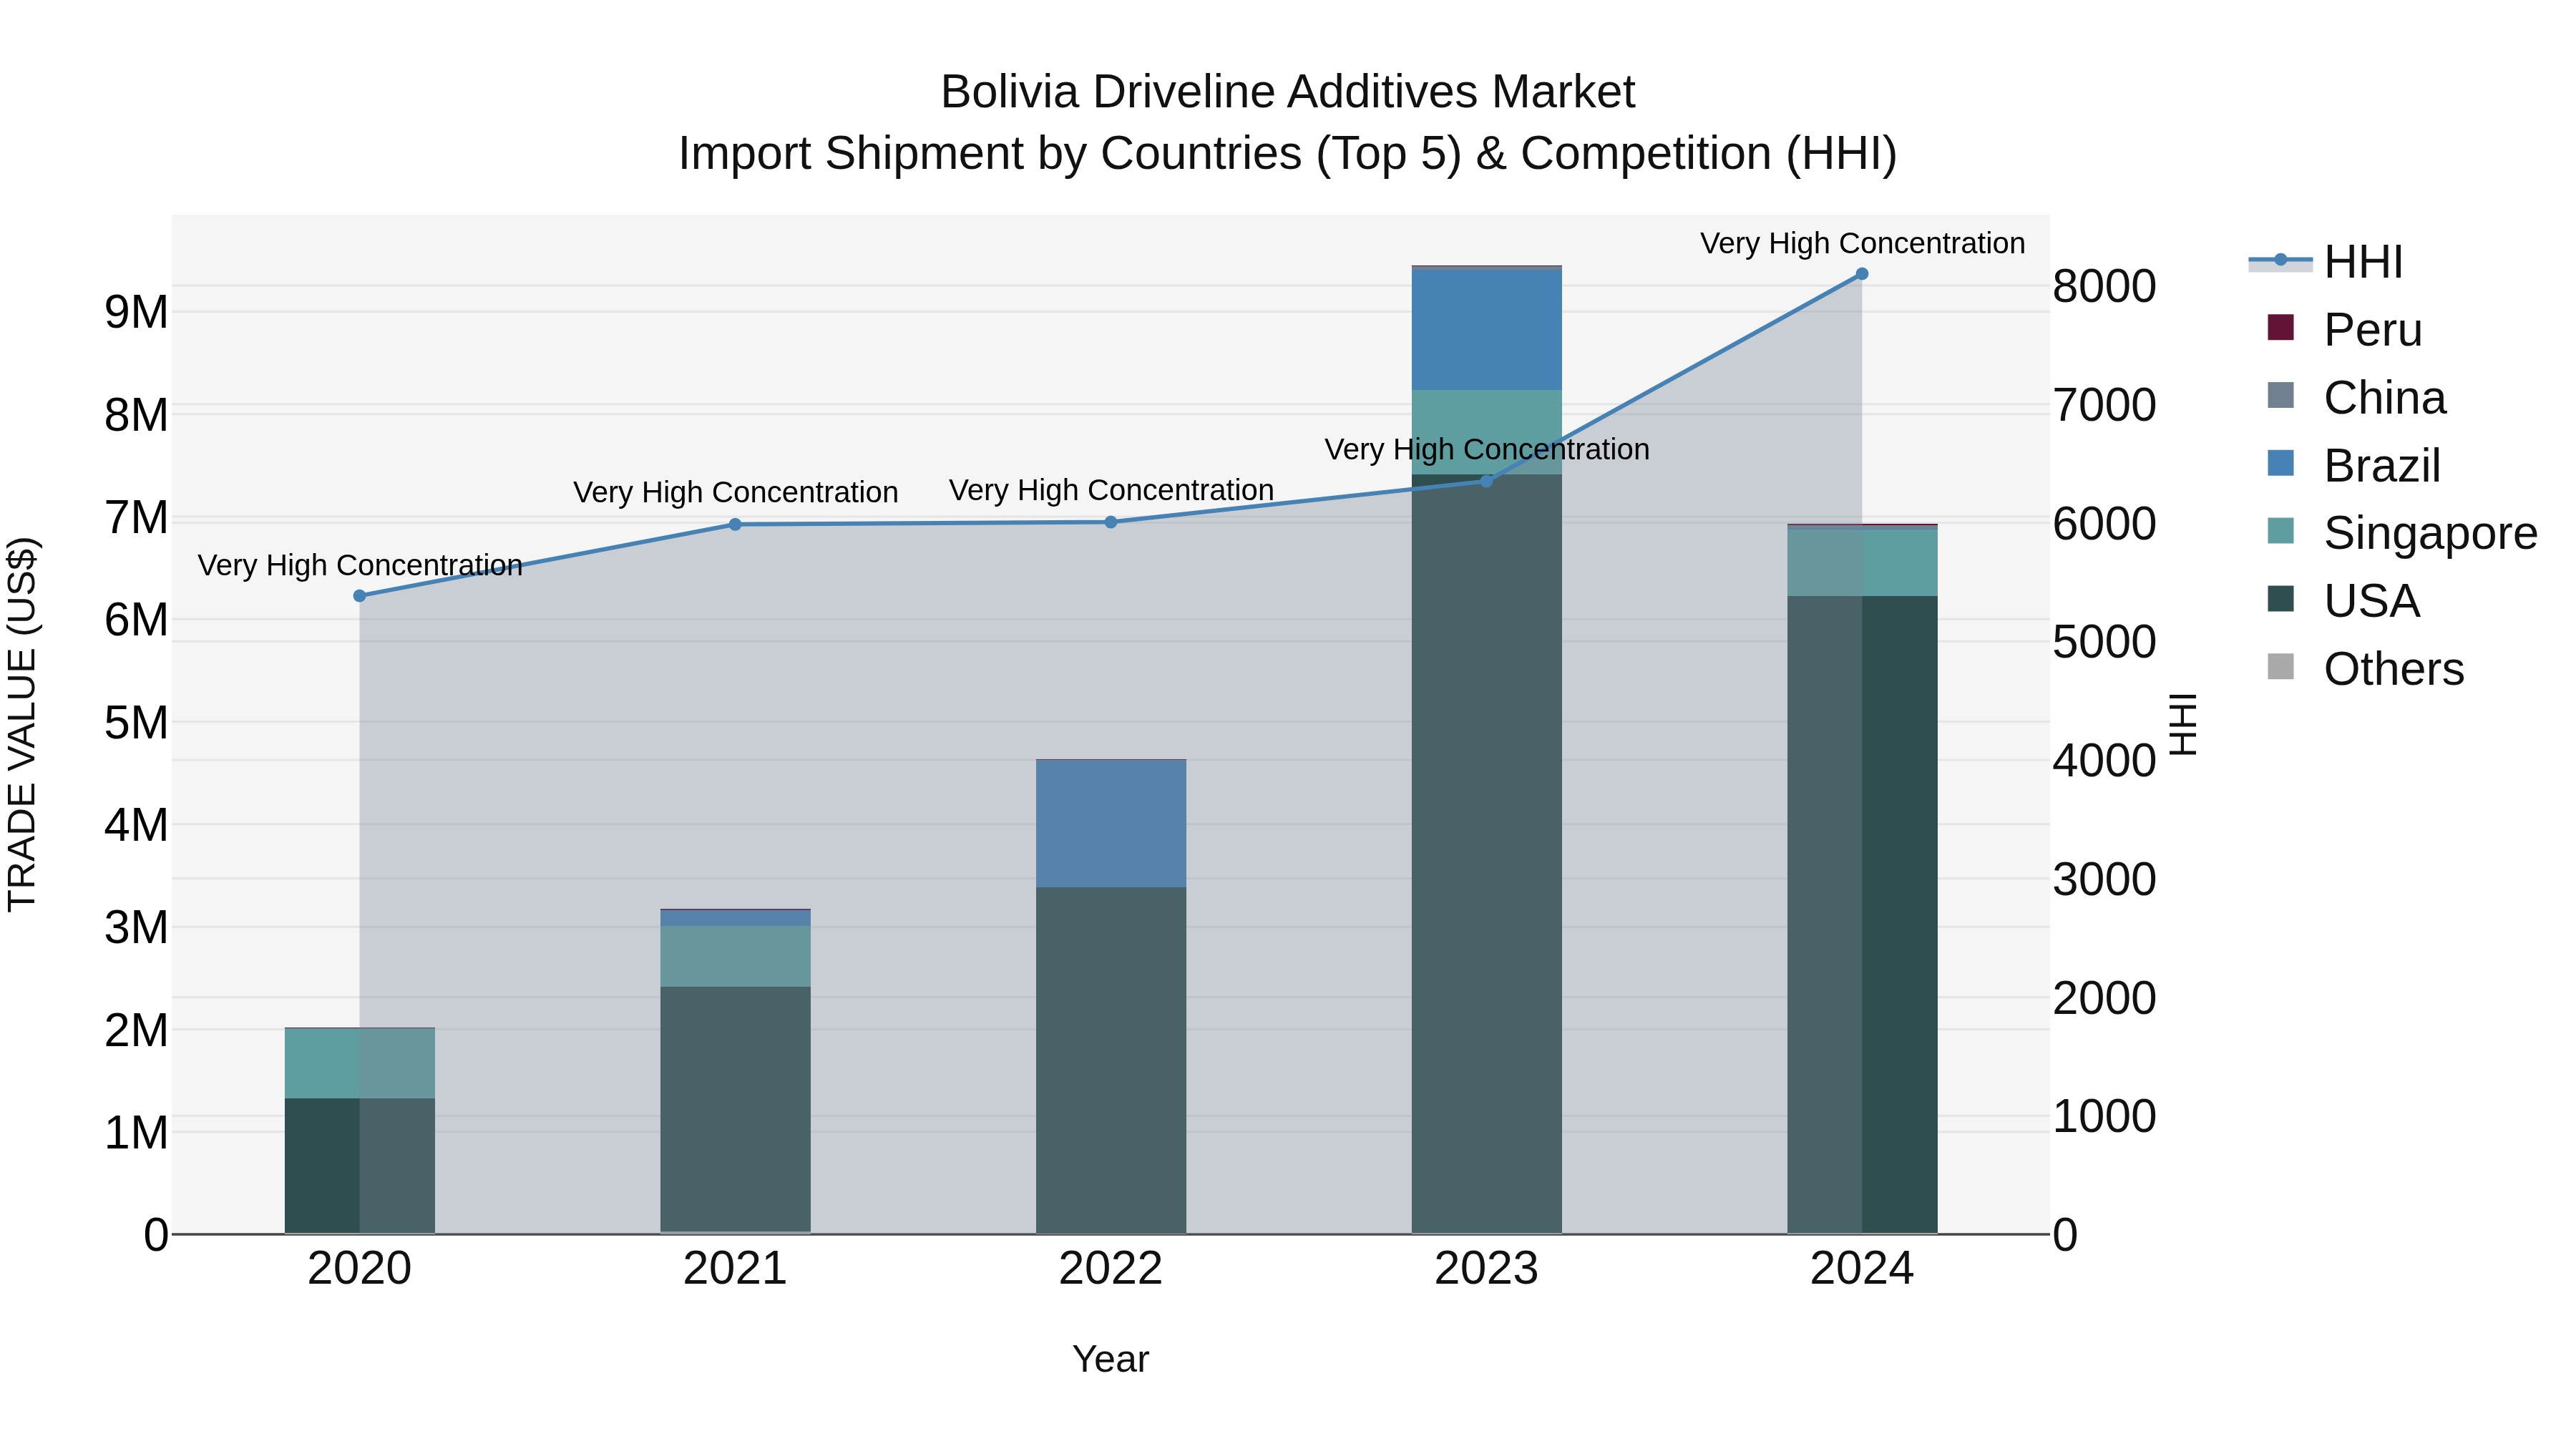Select the 2020 HHI data point
Screen dimensions: 2576x1449
point(360,596)
